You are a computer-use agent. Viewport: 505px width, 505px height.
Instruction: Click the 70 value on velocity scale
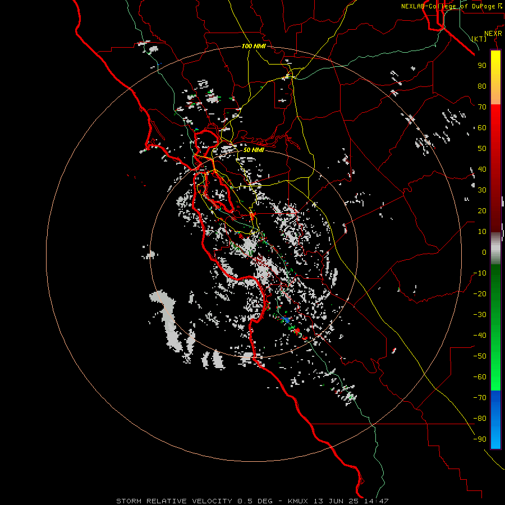482,107
